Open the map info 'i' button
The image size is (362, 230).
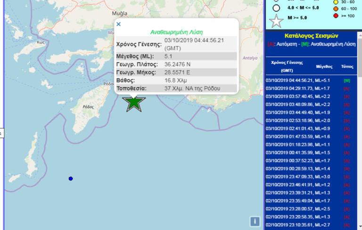coord(255,221)
